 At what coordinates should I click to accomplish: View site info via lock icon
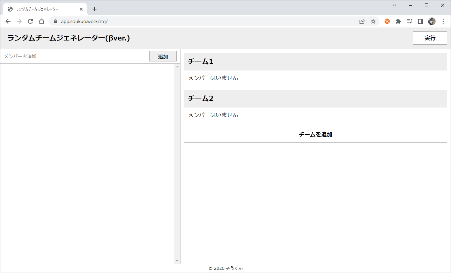pos(55,21)
